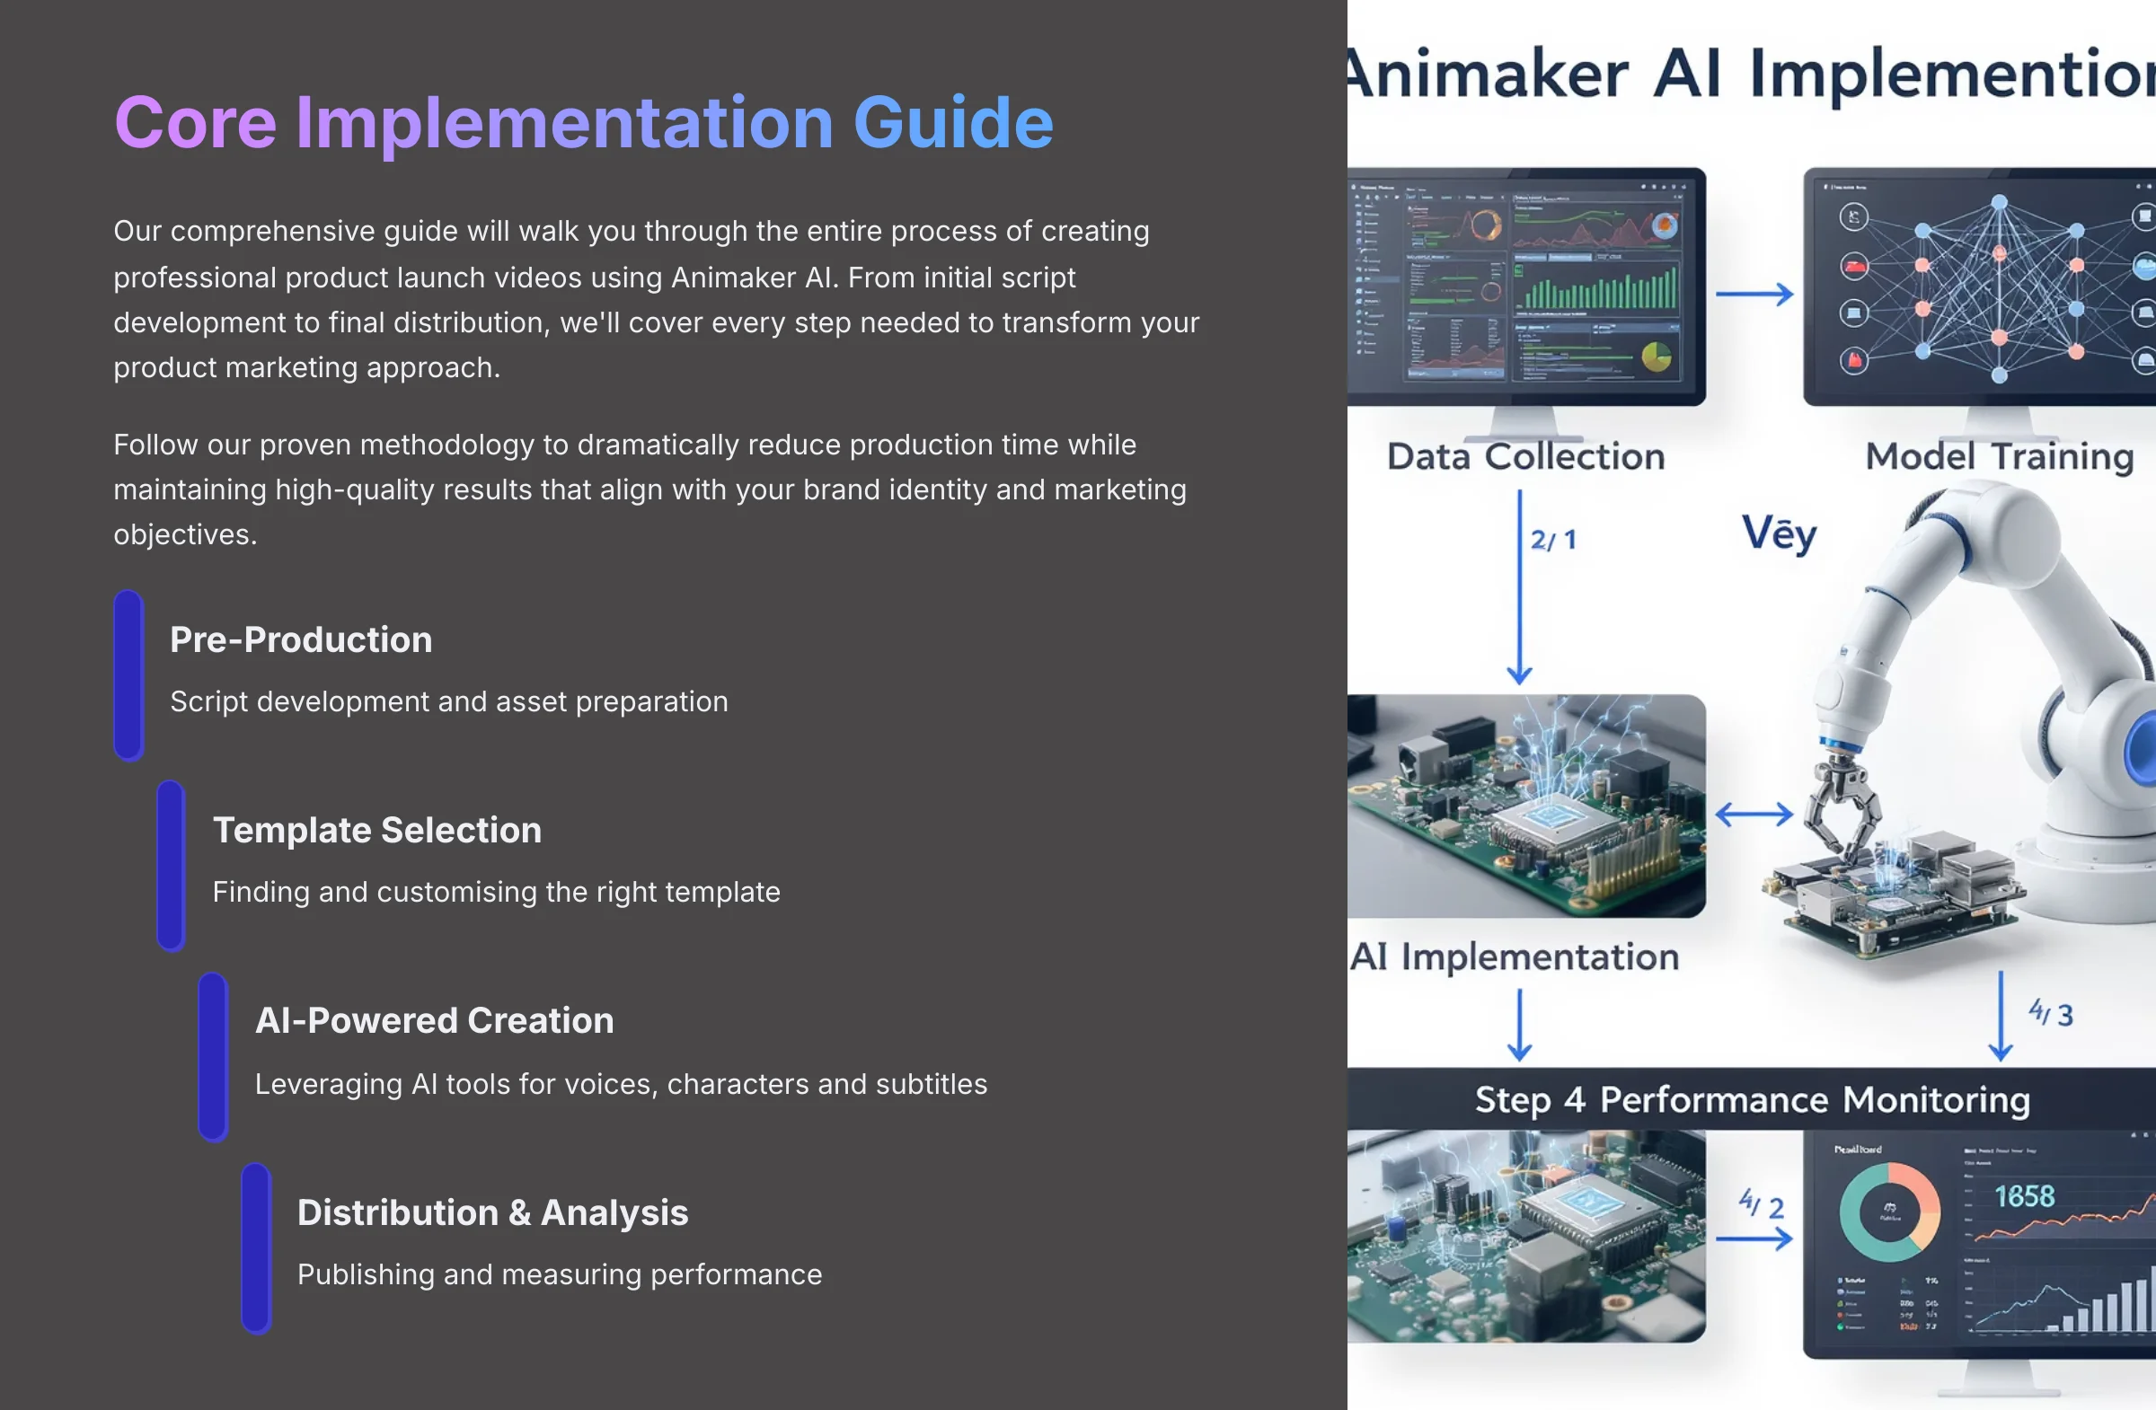Viewport: 2156px width, 1410px height.
Task: Click the "Step 4 Performance Monitoring" banner
Action: 1751,1099
